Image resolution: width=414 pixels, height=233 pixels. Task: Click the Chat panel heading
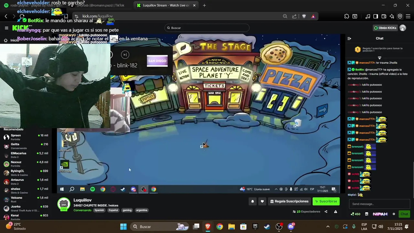379,38
